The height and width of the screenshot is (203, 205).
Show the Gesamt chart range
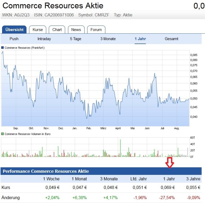click(x=172, y=39)
